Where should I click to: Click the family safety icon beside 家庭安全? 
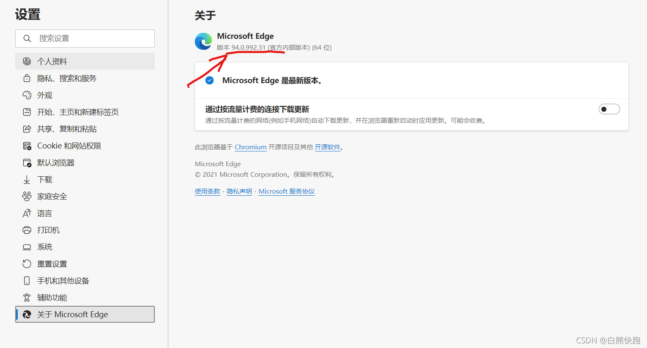click(27, 196)
